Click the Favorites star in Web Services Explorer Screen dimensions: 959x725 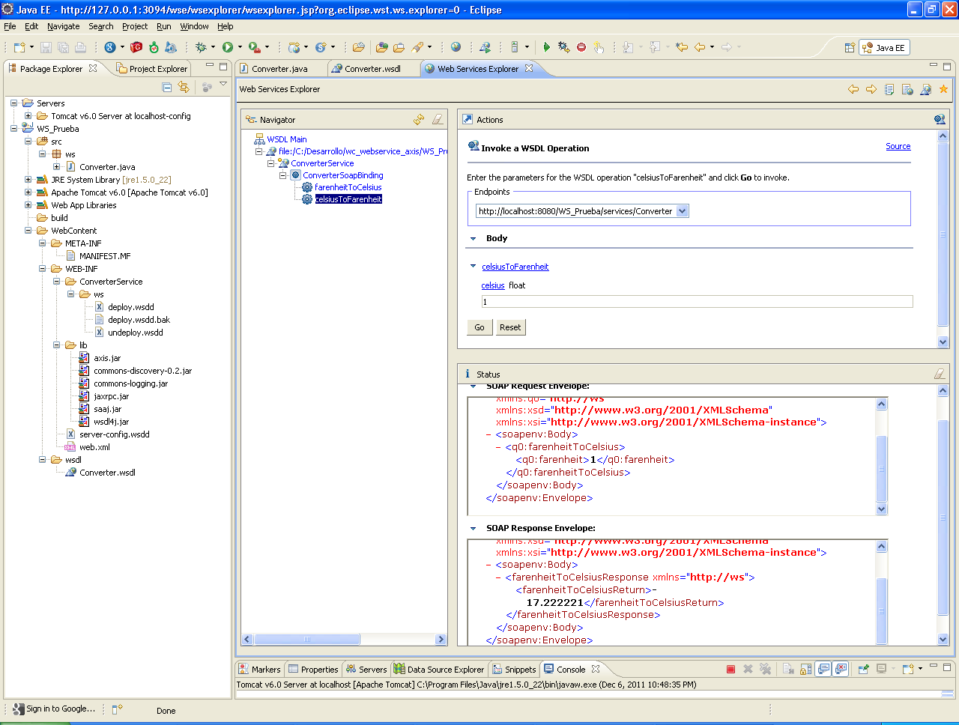pos(943,89)
